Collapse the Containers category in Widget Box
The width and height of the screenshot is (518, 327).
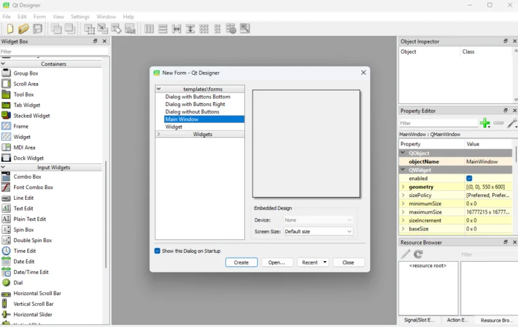[x=3, y=63]
